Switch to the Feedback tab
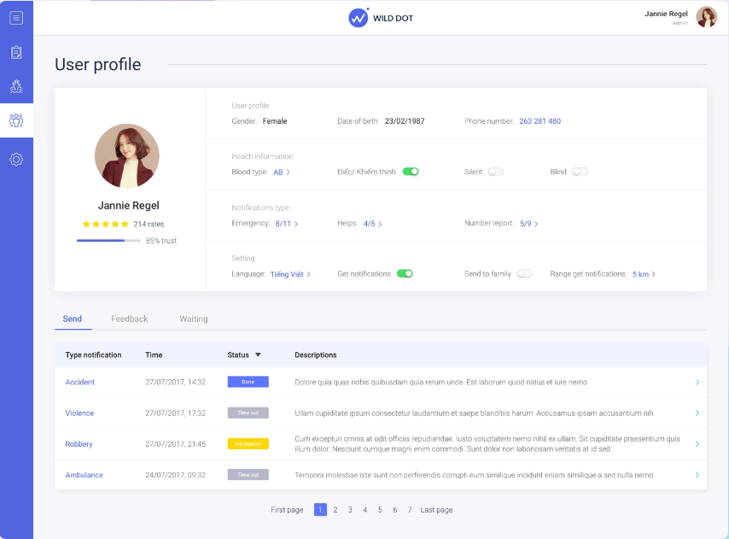 pyautogui.click(x=130, y=318)
